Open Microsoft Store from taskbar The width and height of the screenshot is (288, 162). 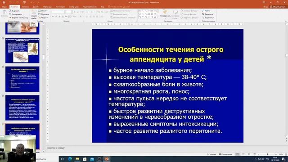85,159
